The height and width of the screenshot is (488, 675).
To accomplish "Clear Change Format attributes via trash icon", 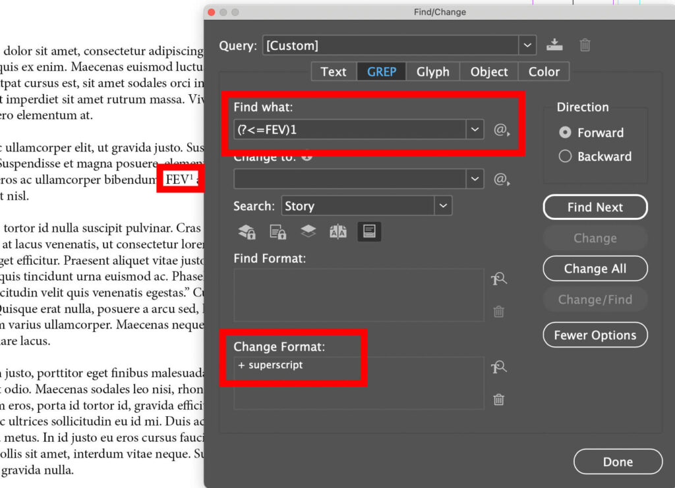I will pos(499,400).
